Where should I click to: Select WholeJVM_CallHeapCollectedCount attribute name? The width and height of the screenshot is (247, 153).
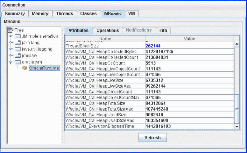pos(102,57)
